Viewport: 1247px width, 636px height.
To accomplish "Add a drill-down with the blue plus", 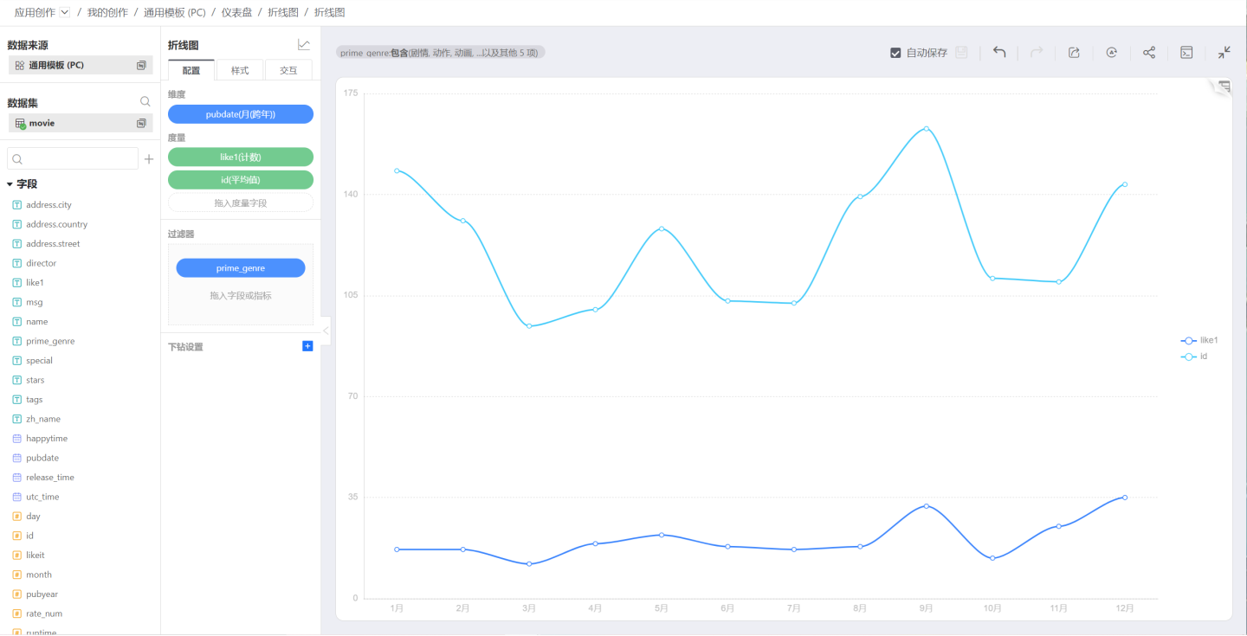I will click(307, 346).
